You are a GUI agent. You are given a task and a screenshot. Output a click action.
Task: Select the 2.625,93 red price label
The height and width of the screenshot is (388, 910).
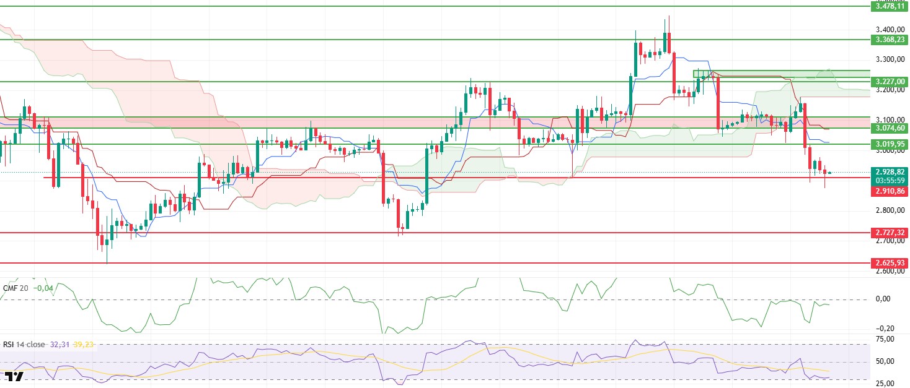pos(888,263)
